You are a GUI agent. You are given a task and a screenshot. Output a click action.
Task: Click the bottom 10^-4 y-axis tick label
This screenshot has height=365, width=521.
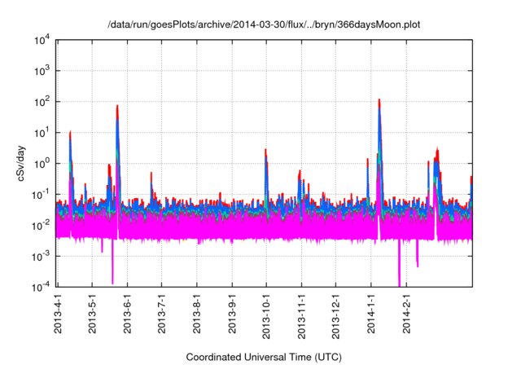tap(42, 286)
